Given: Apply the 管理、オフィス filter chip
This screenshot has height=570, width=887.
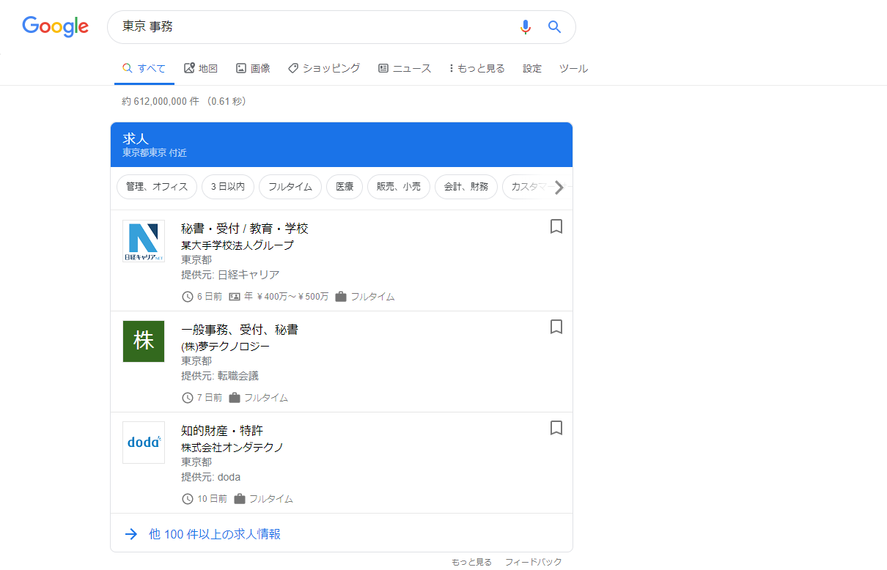Looking at the screenshot, I should (157, 187).
